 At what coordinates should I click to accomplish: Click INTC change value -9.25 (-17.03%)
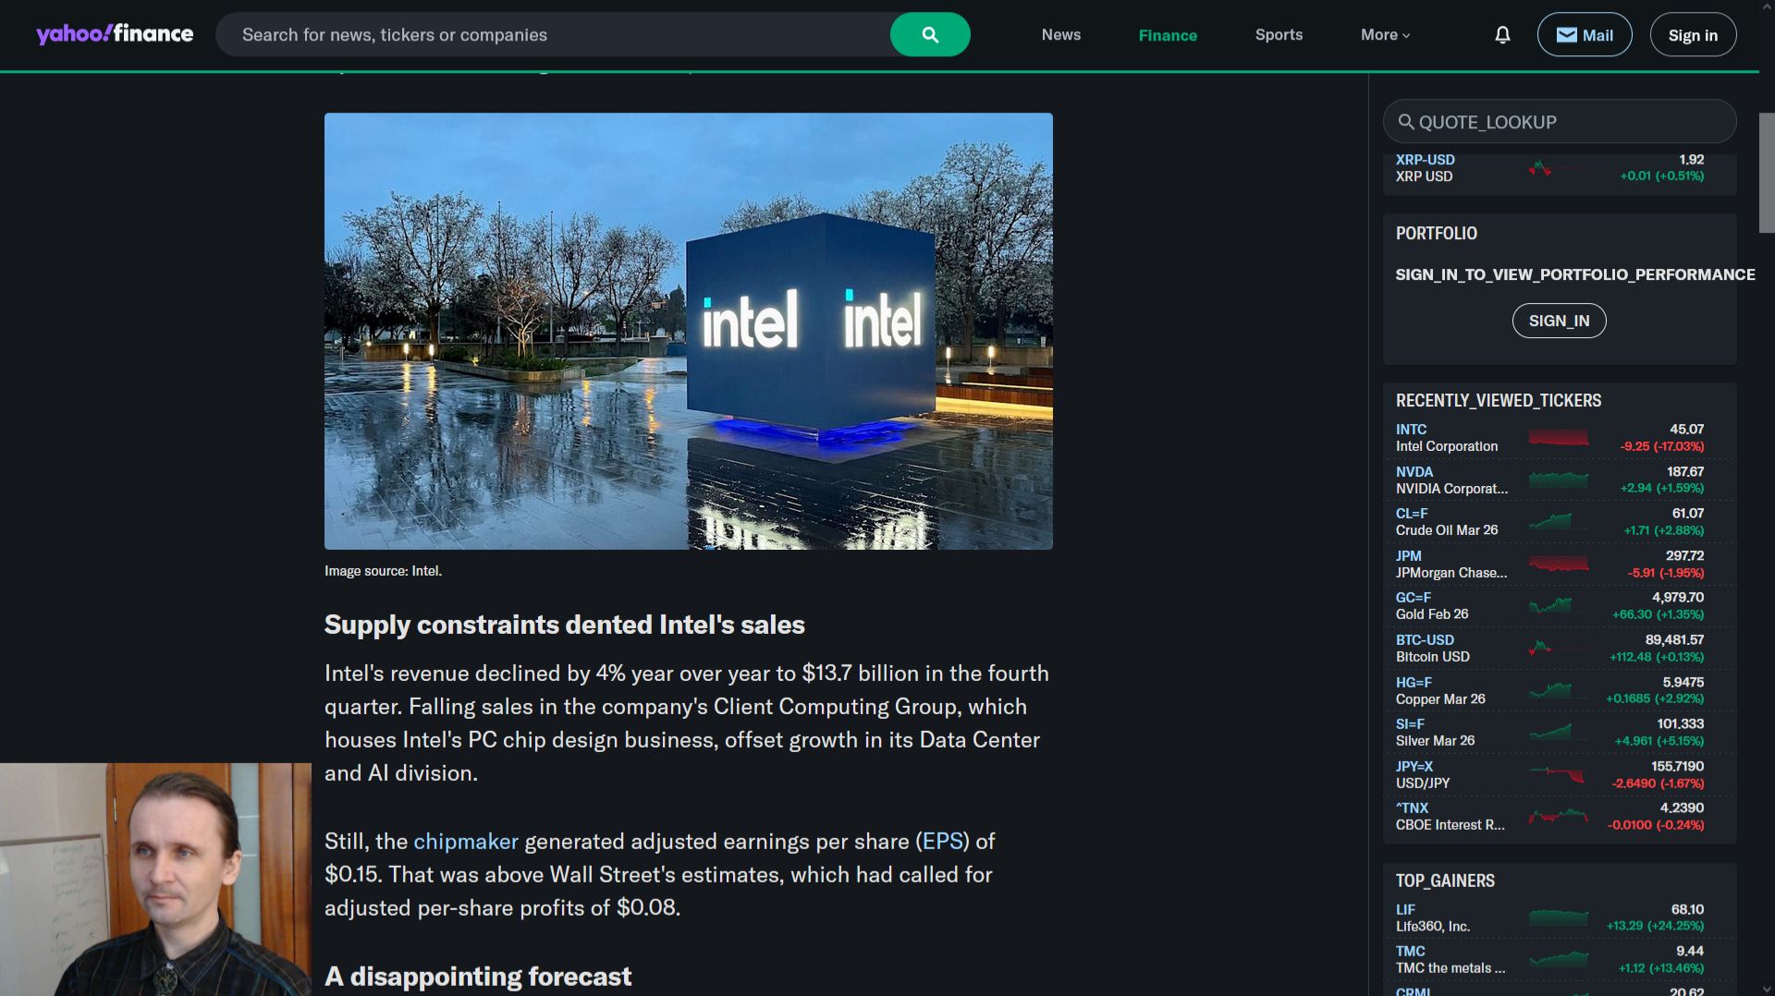tap(1661, 446)
